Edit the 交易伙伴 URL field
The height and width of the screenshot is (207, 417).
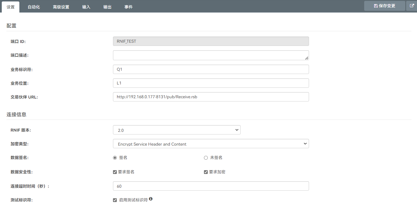[x=211, y=97]
